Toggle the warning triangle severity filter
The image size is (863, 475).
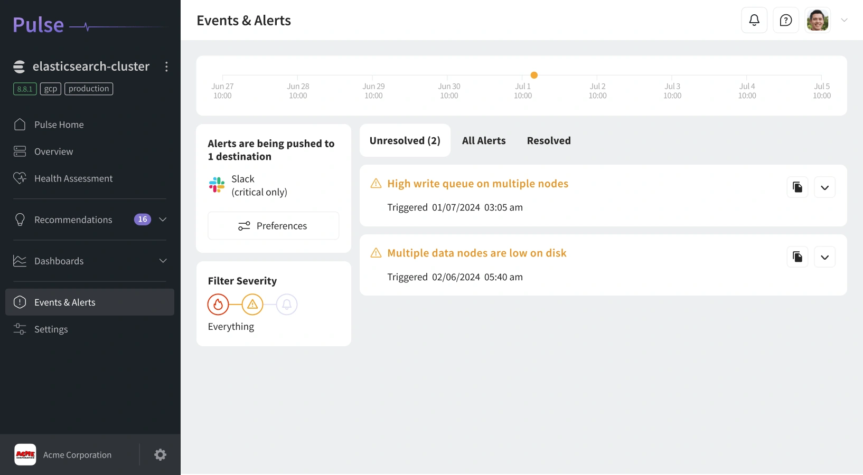pyautogui.click(x=252, y=305)
